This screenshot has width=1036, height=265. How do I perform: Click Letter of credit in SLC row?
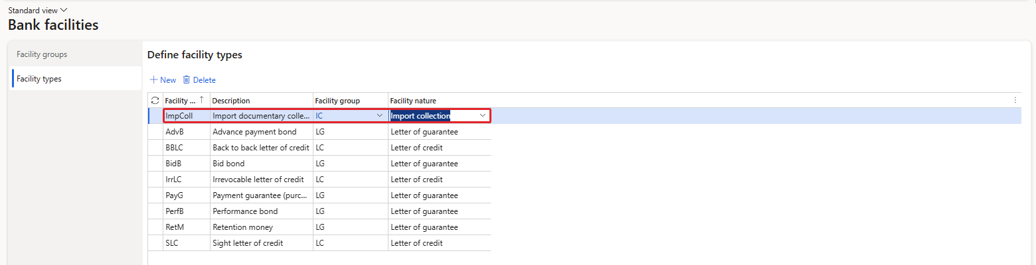pyautogui.click(x=440, y=243)
